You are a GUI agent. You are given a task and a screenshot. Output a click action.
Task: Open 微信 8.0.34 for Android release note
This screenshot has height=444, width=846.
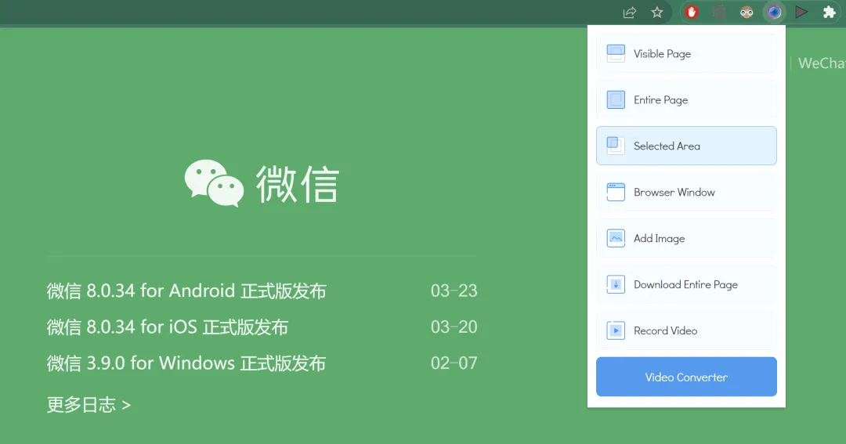coord(186,291)
